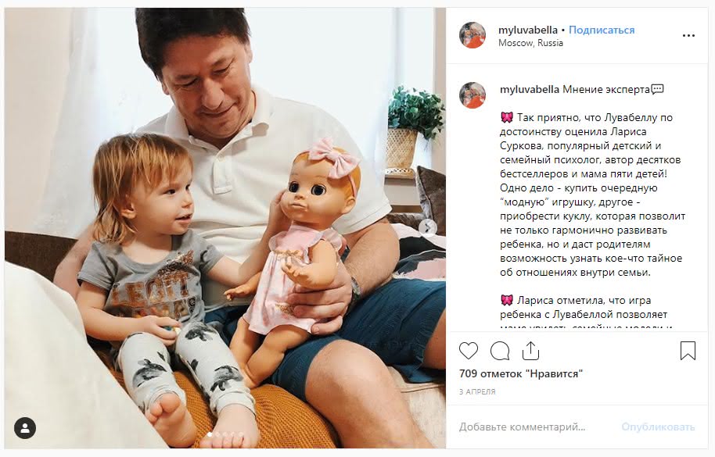The height and width of the screenshot is (457, 715).
Task: Click the speech balloon emoji in caption
Action: [x=658, y=89]
